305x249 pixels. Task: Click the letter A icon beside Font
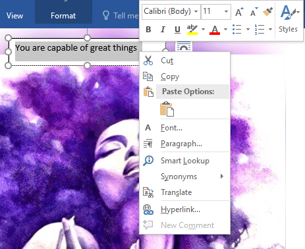pyautogui.click(x=148, y=128)
